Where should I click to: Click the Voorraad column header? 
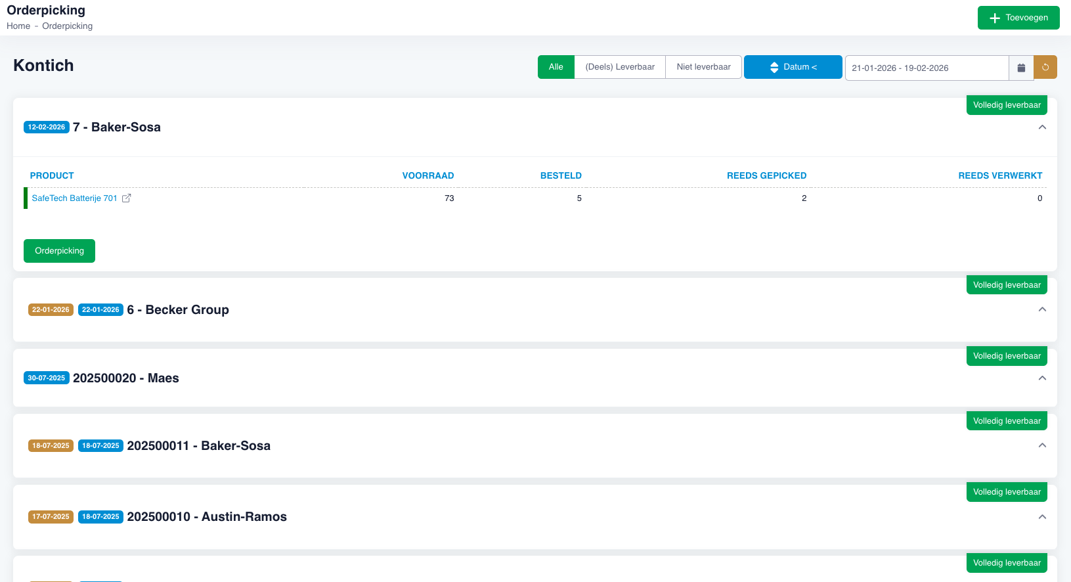click(x=427, y=176)
